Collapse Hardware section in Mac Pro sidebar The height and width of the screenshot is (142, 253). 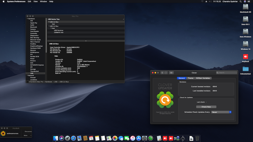point(27,19)
